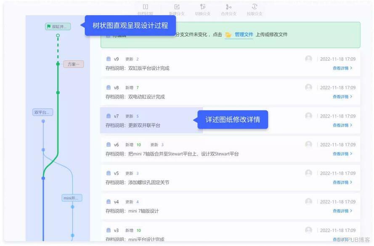Click the archive icon next to v6
This screenshot has height=246, width=374.
pos(109,145)
